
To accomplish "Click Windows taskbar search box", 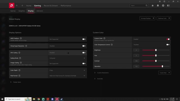I will pos(18,99).
